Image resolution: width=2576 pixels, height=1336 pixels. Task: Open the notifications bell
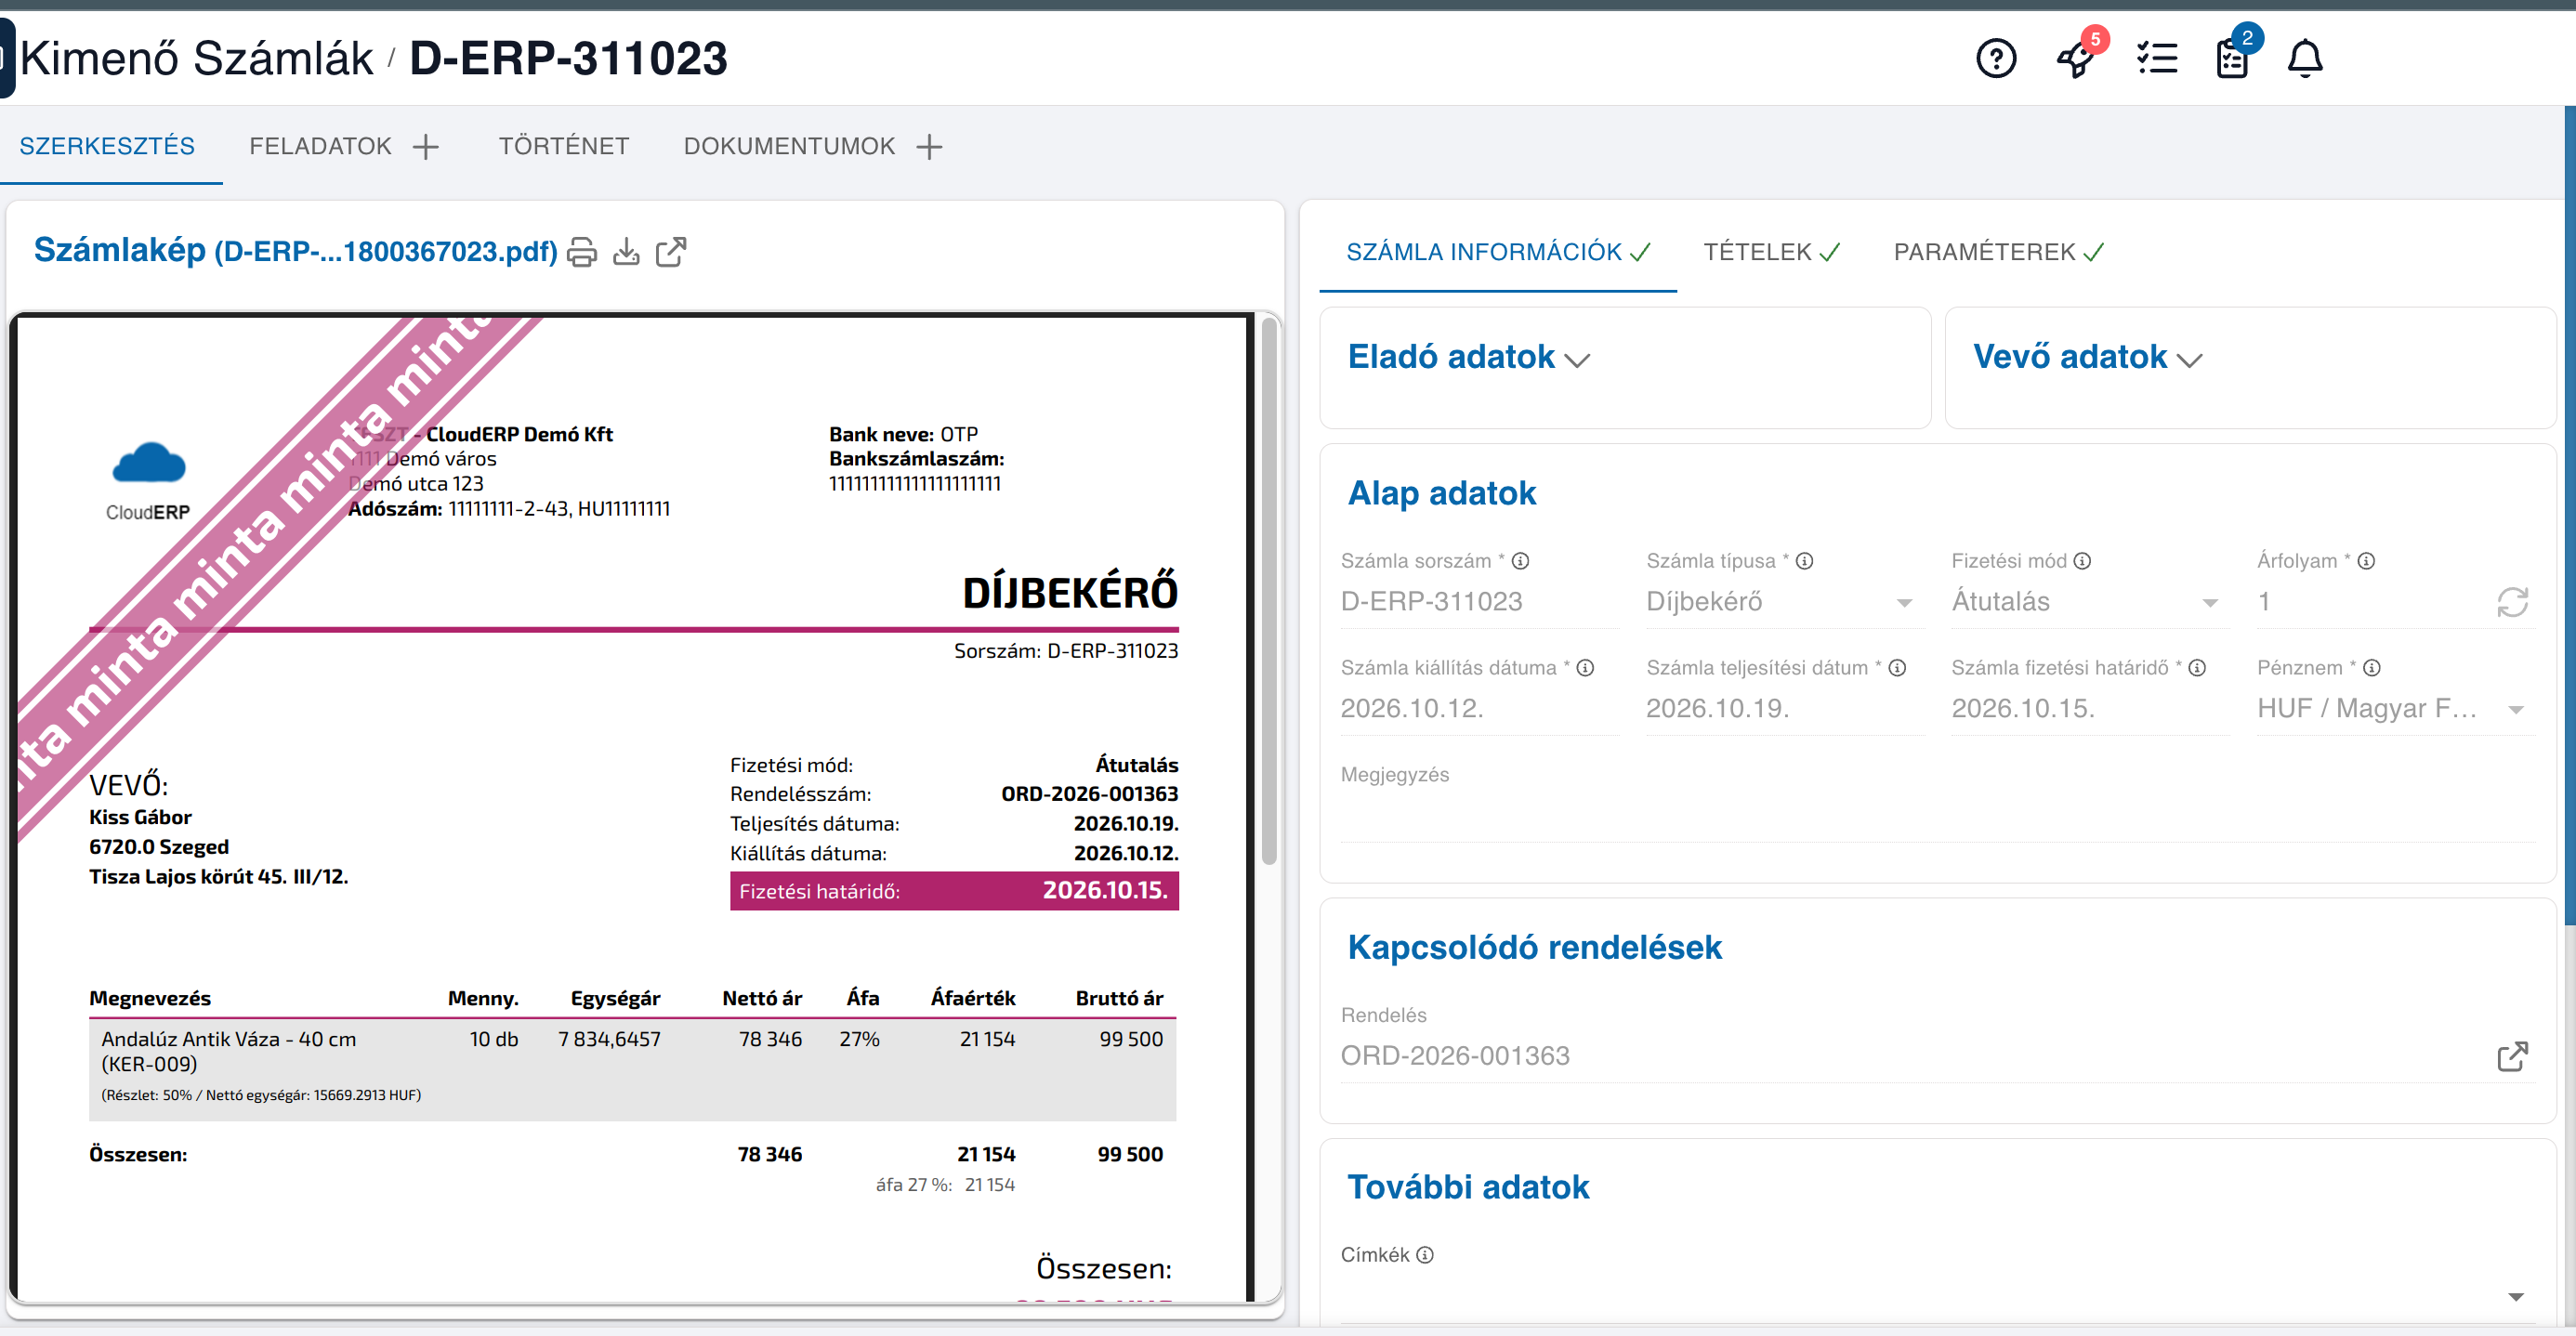click(x=2305, y=58)
